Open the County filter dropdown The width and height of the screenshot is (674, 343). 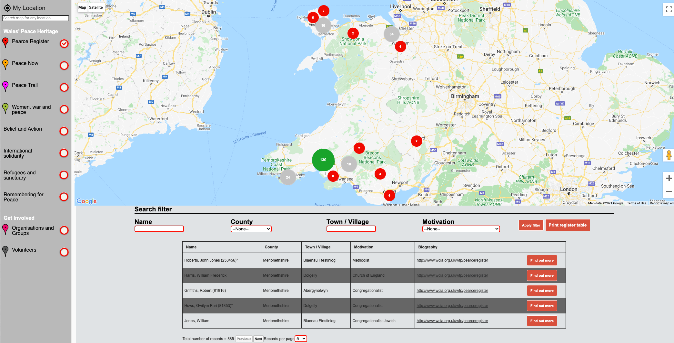pyautogui.click(x=251, y=229)
